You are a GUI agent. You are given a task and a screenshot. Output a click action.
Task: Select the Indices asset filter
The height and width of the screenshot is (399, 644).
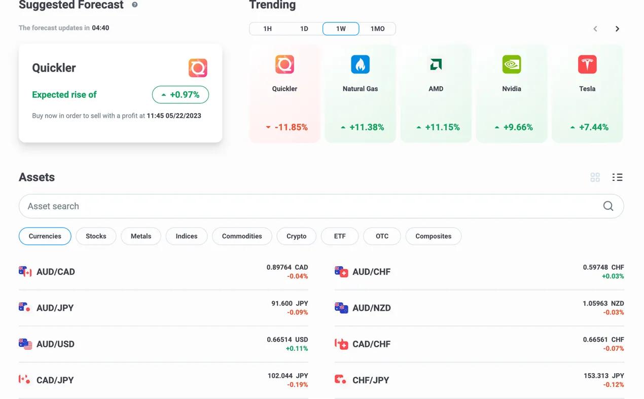pyautogui.click(x=187, y=236)
